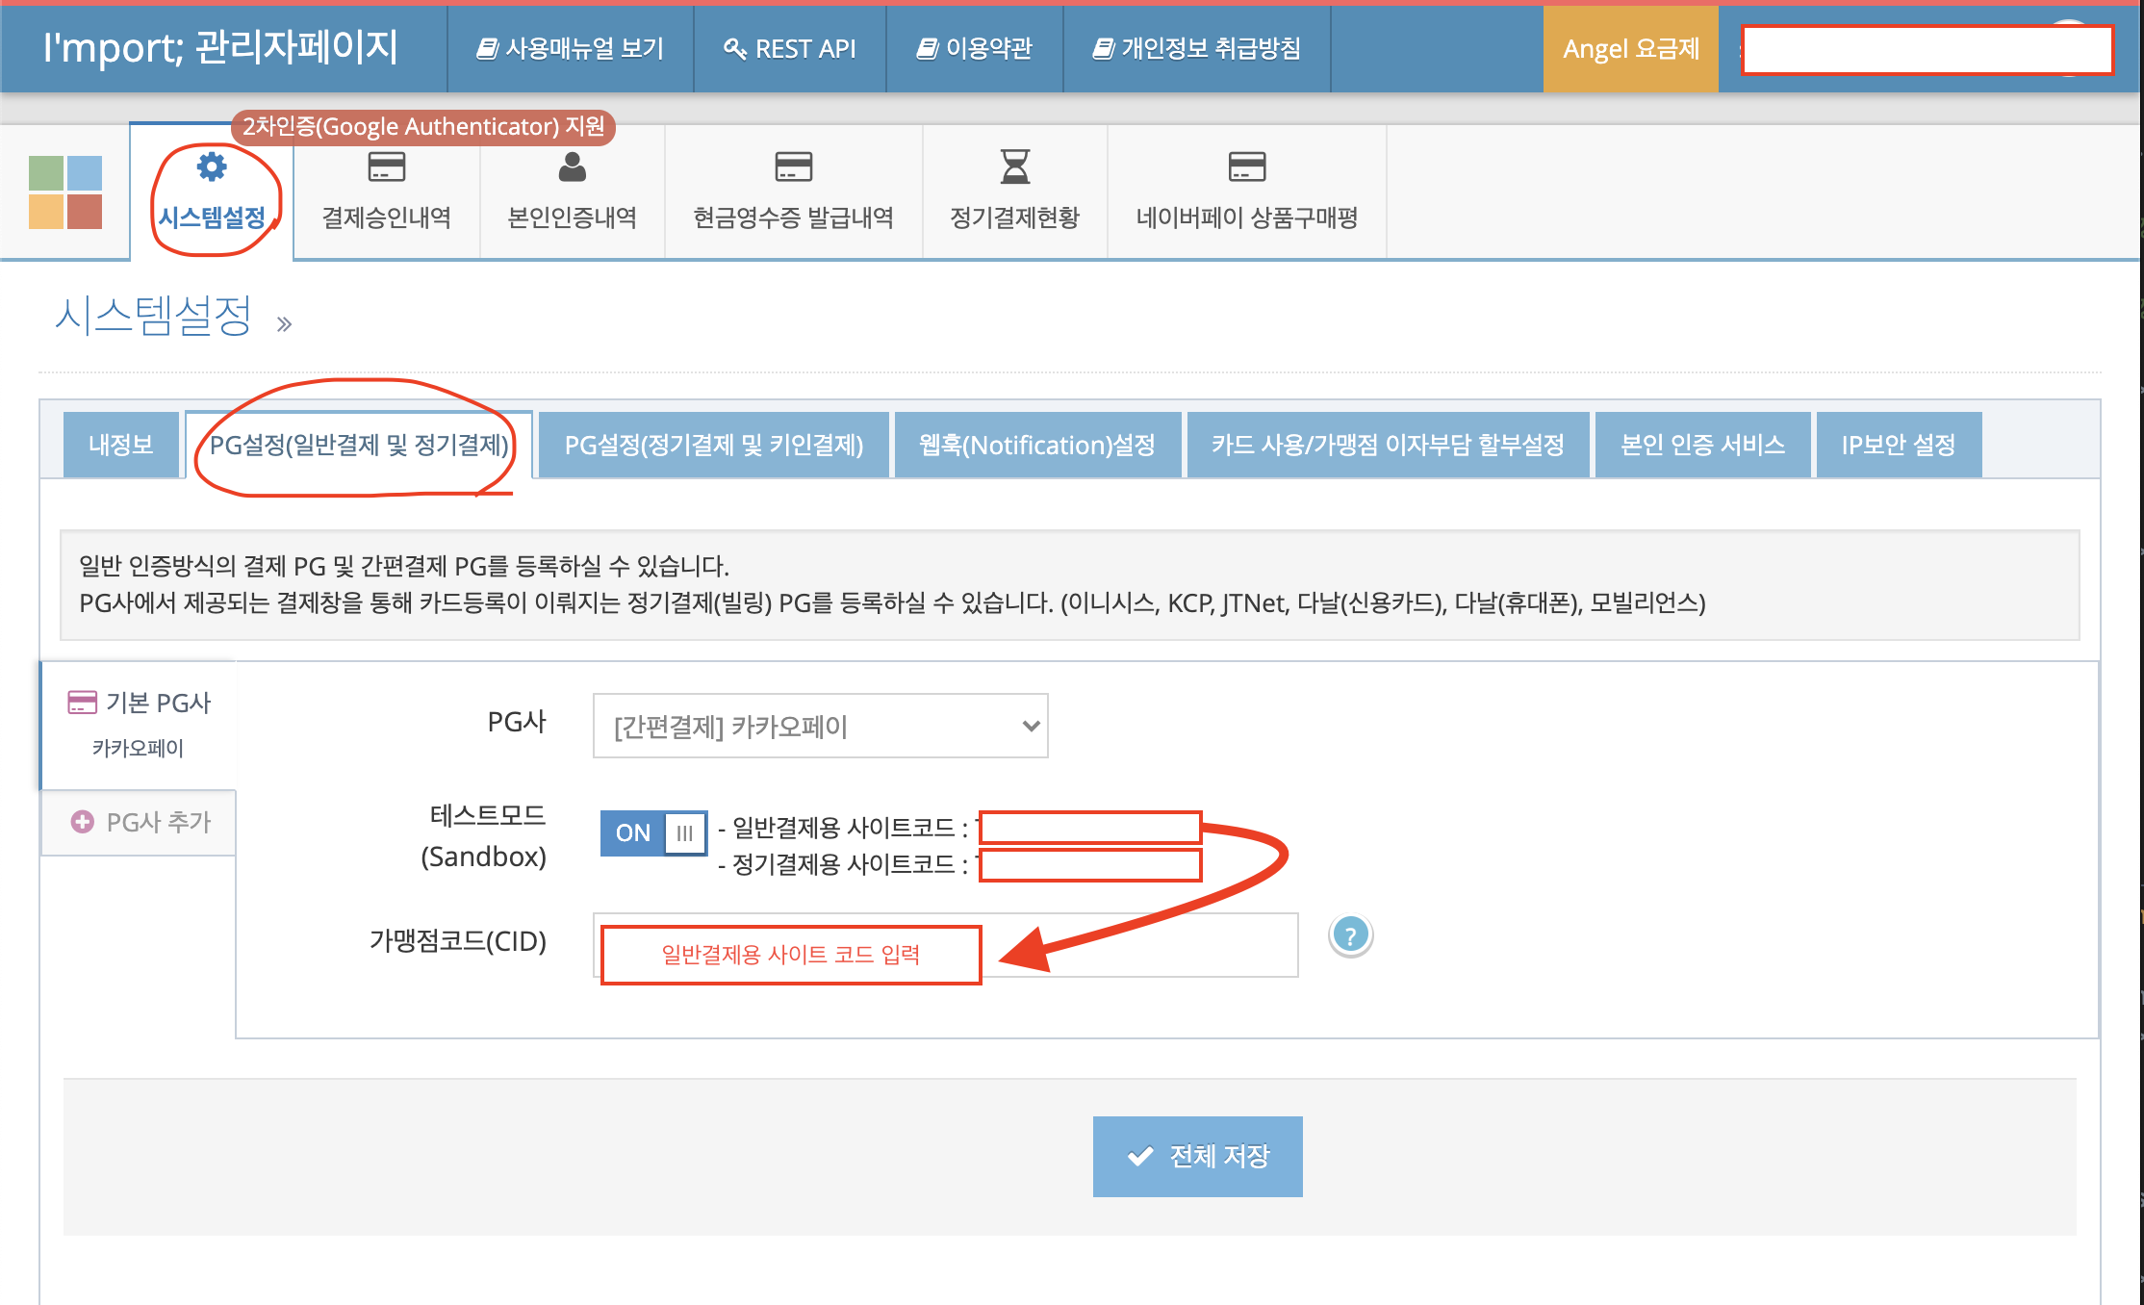Toggle the 테스트모드 Sandbox ON switch
This screenshot has width=2144, height=1305.
point(653,832)
